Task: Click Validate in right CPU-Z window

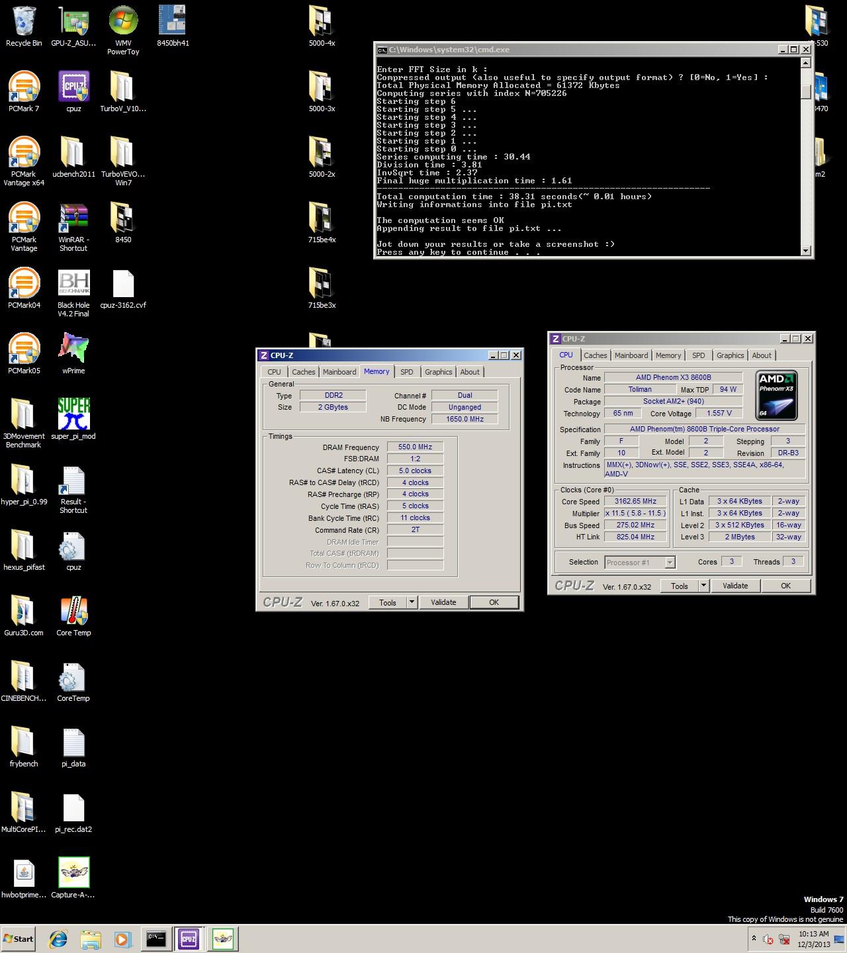Action: (735, 586)
